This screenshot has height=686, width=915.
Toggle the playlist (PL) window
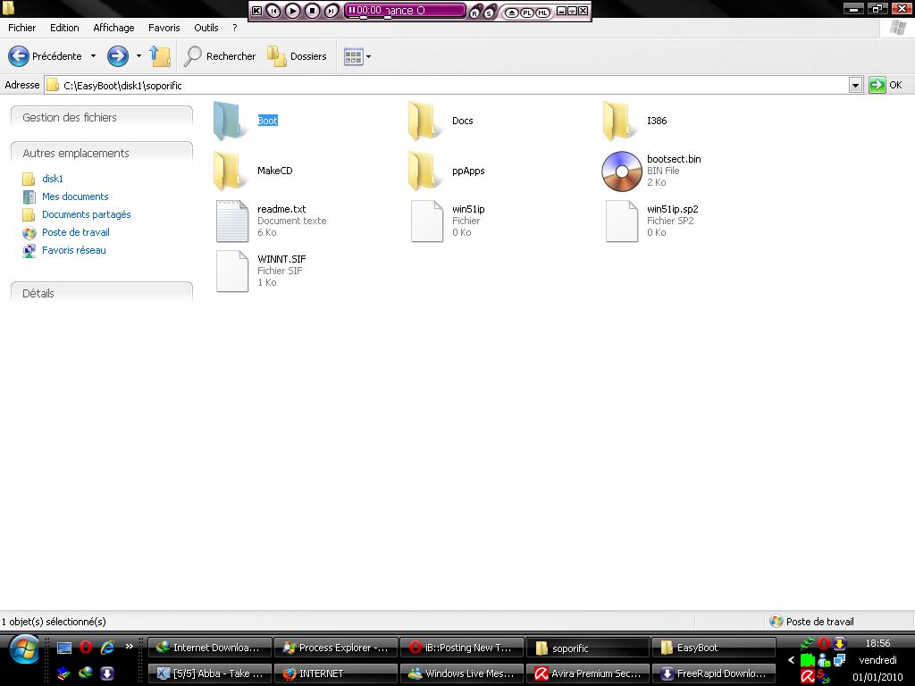click(x=527, y=13)
